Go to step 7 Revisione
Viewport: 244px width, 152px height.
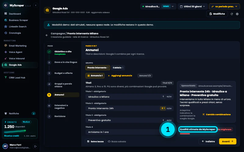63,116
